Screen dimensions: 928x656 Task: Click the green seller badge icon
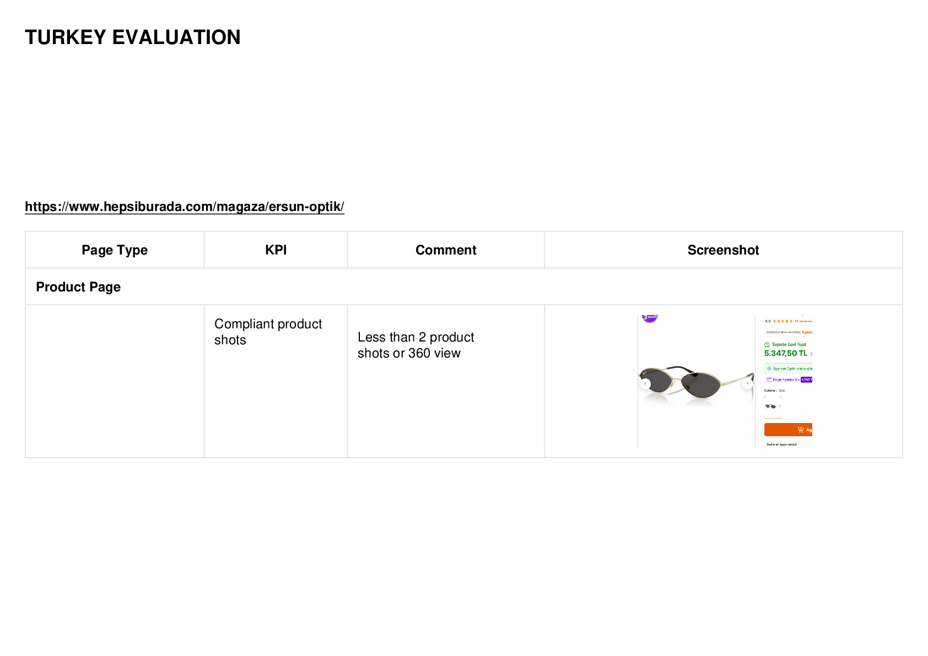pos(769,368)
